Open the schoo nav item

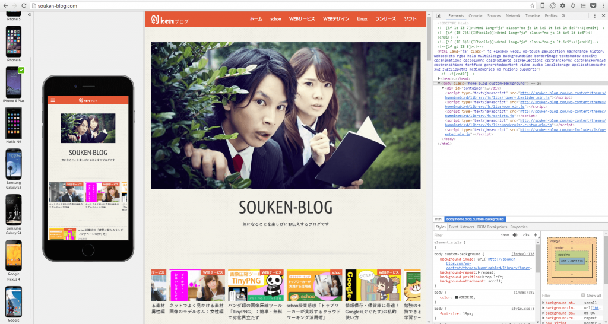(275, 19)
